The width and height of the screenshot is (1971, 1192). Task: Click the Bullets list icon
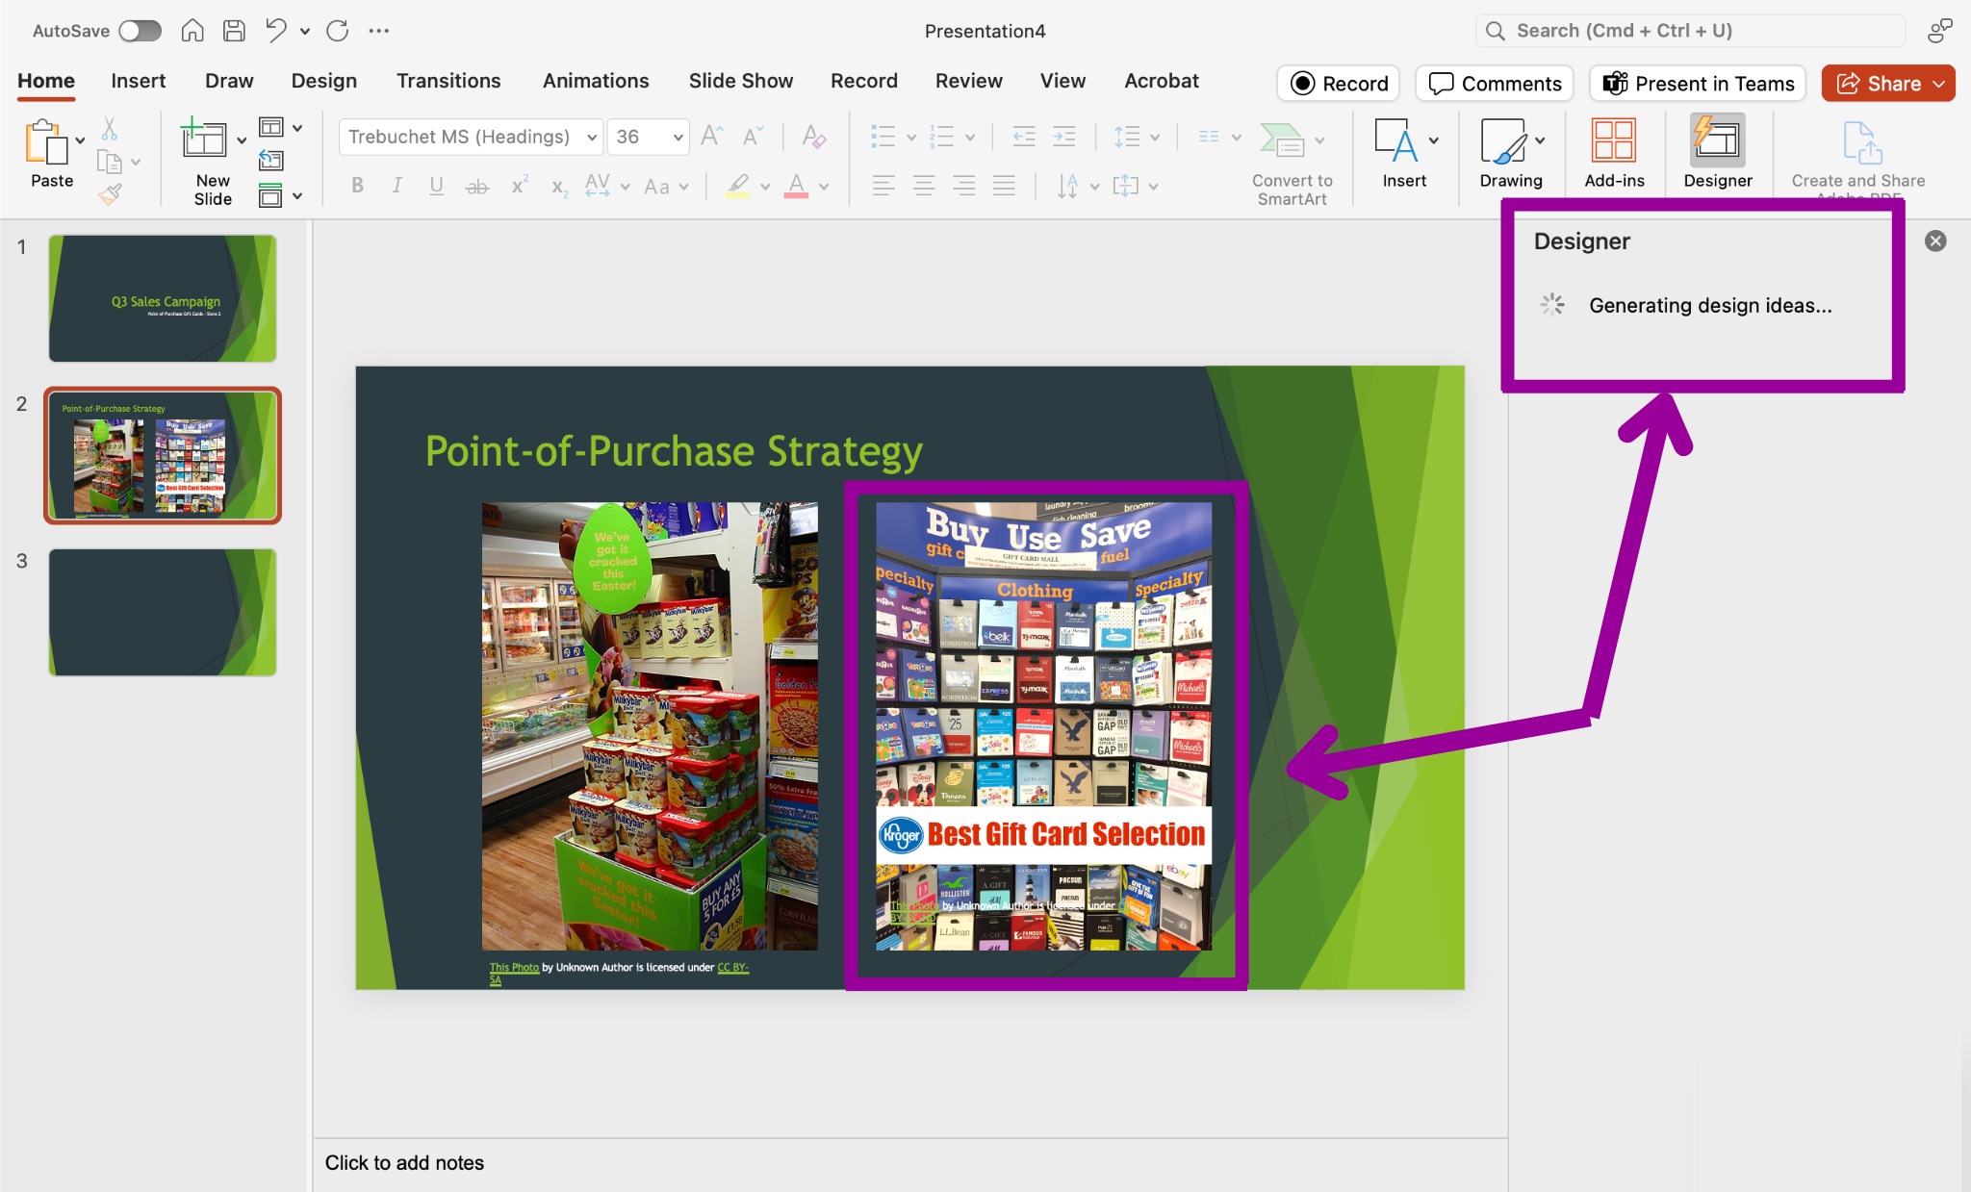[883, 137]
